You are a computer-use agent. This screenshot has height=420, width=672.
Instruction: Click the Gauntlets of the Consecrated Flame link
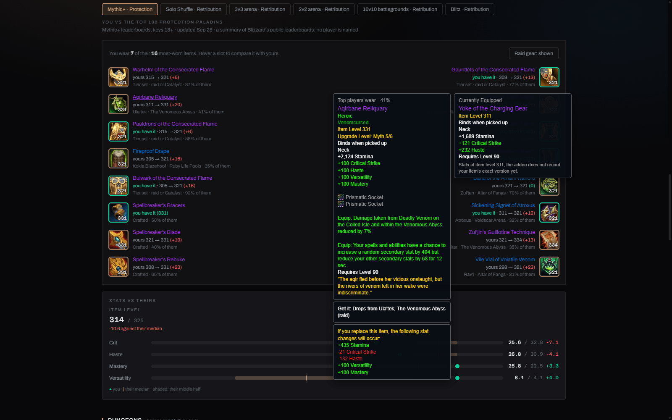click(493, 70)
